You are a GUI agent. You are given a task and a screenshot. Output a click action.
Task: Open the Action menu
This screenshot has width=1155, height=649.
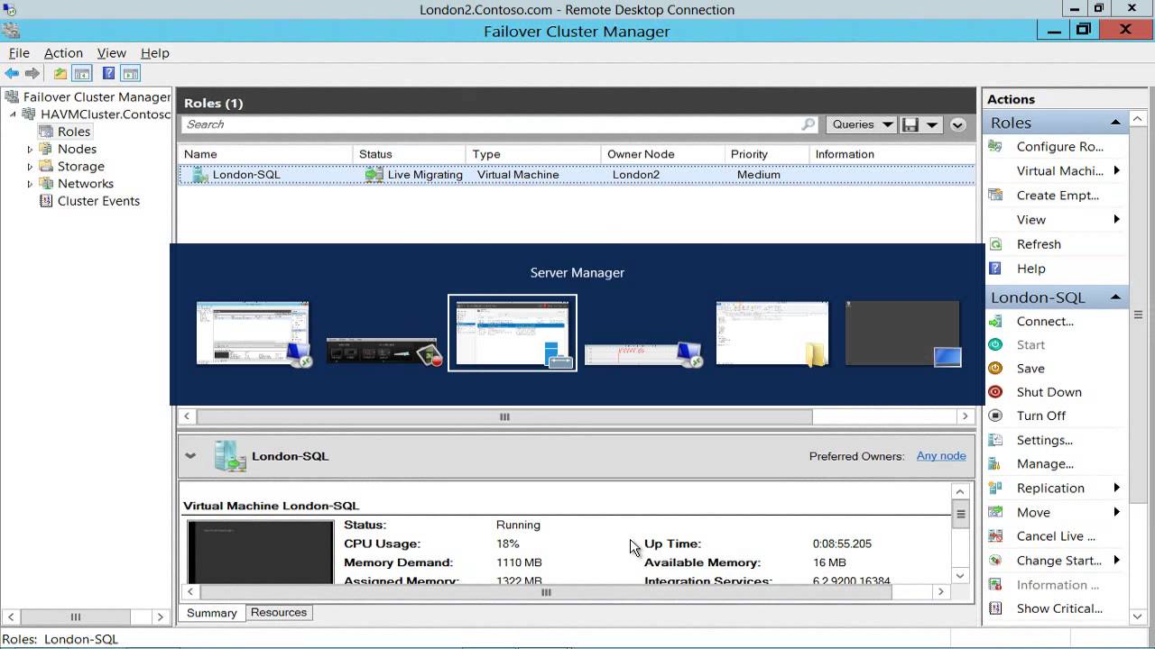[x=63, y=53]
